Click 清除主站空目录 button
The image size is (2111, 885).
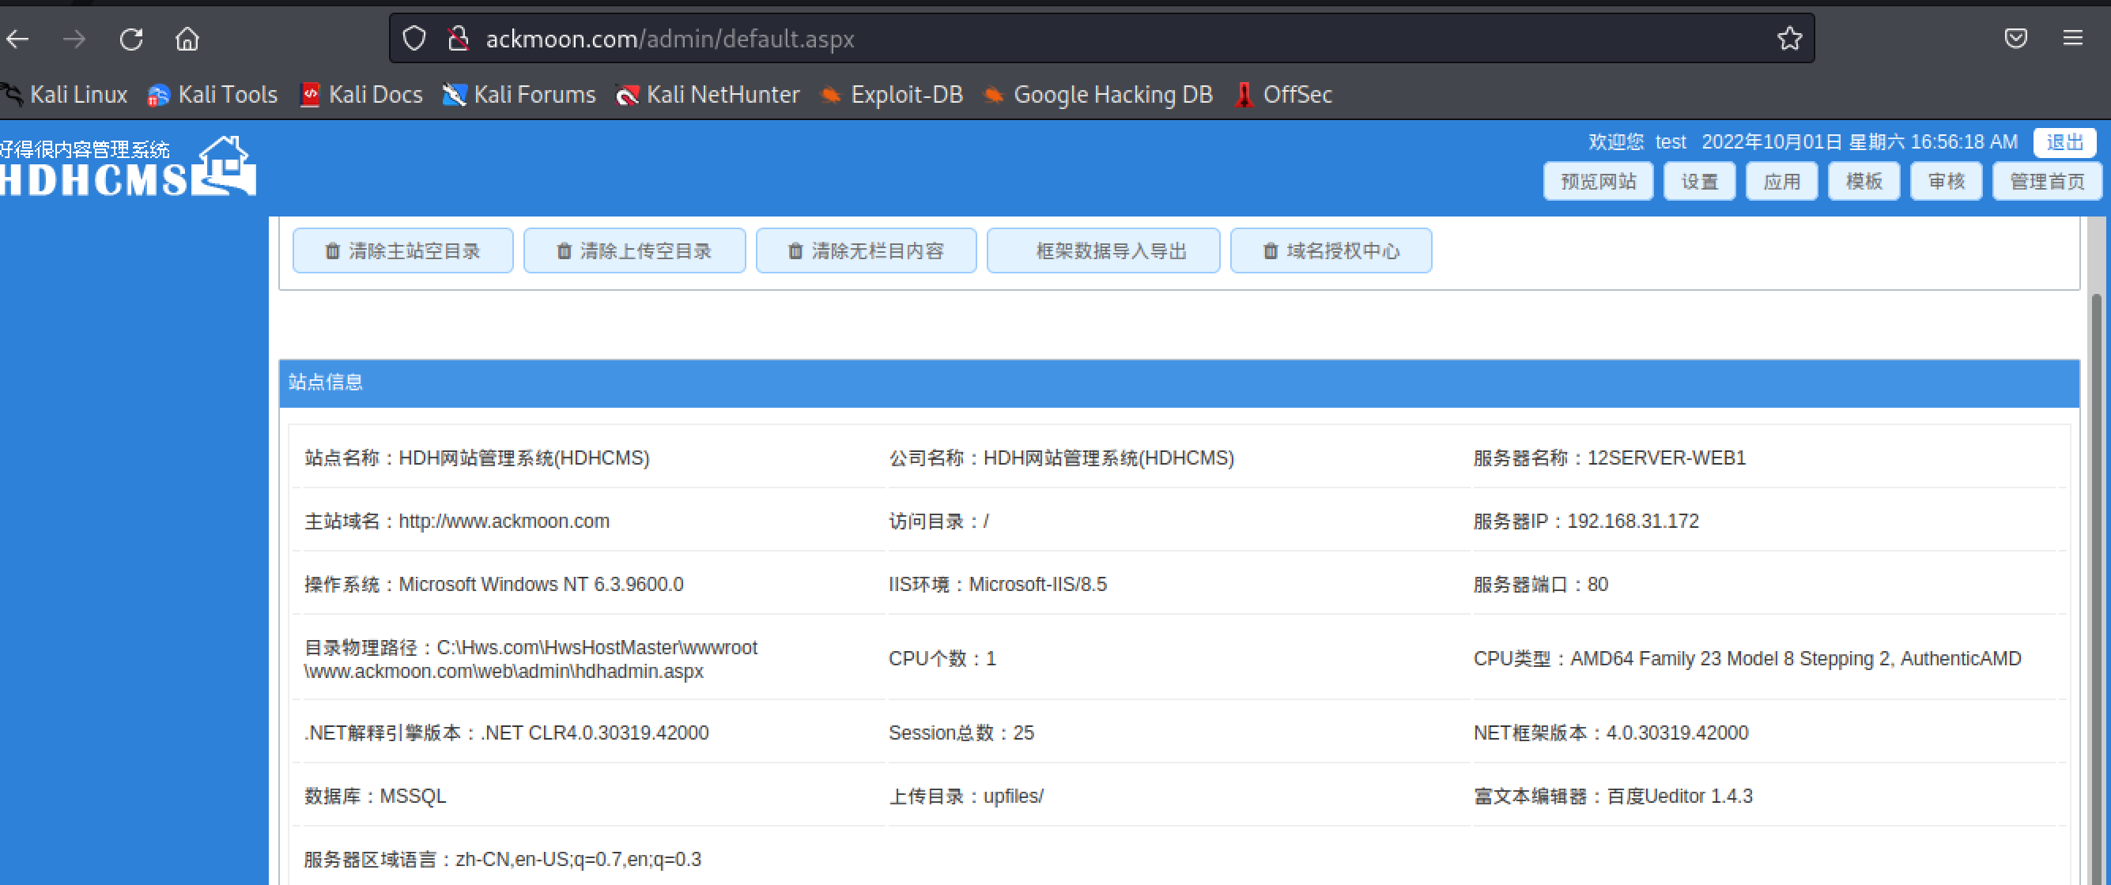402,250
